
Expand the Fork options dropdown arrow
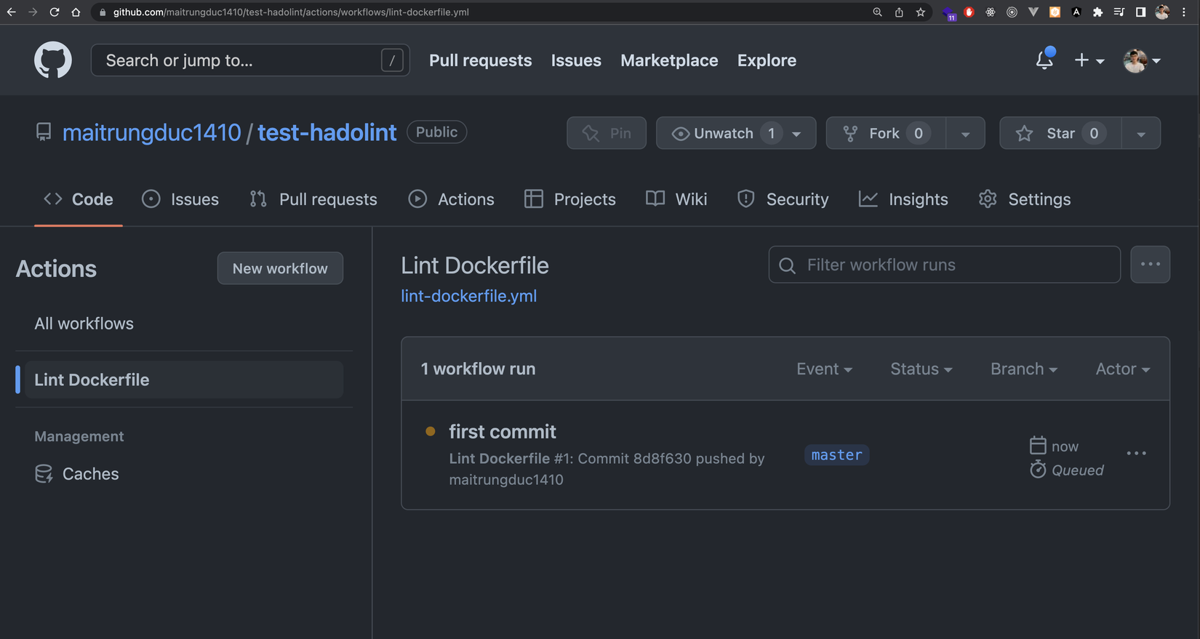pos(965,134)
